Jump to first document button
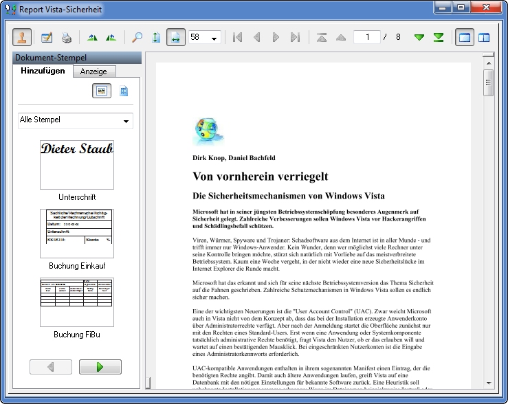Image resolution: width=508 pixels, height=404 pixels. [237, 38]
